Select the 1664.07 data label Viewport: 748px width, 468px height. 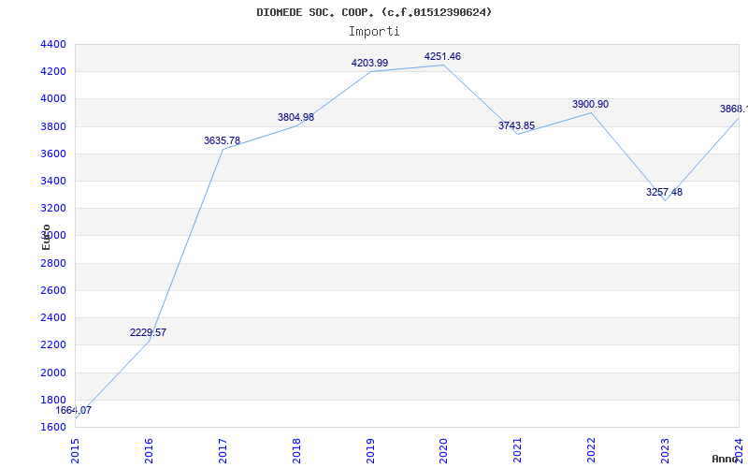pyautogui.click(x=74, y=410)
